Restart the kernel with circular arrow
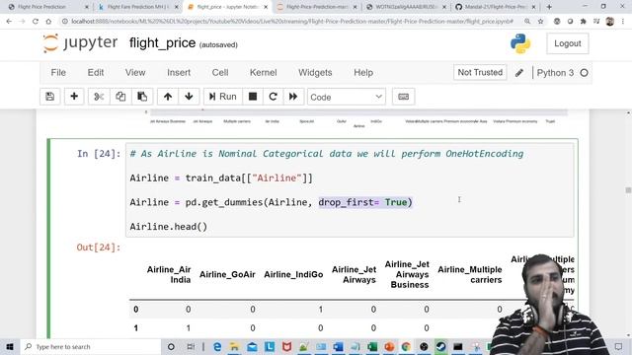Image resolution: width=632 pixels, height=355 pixels. 273,97
